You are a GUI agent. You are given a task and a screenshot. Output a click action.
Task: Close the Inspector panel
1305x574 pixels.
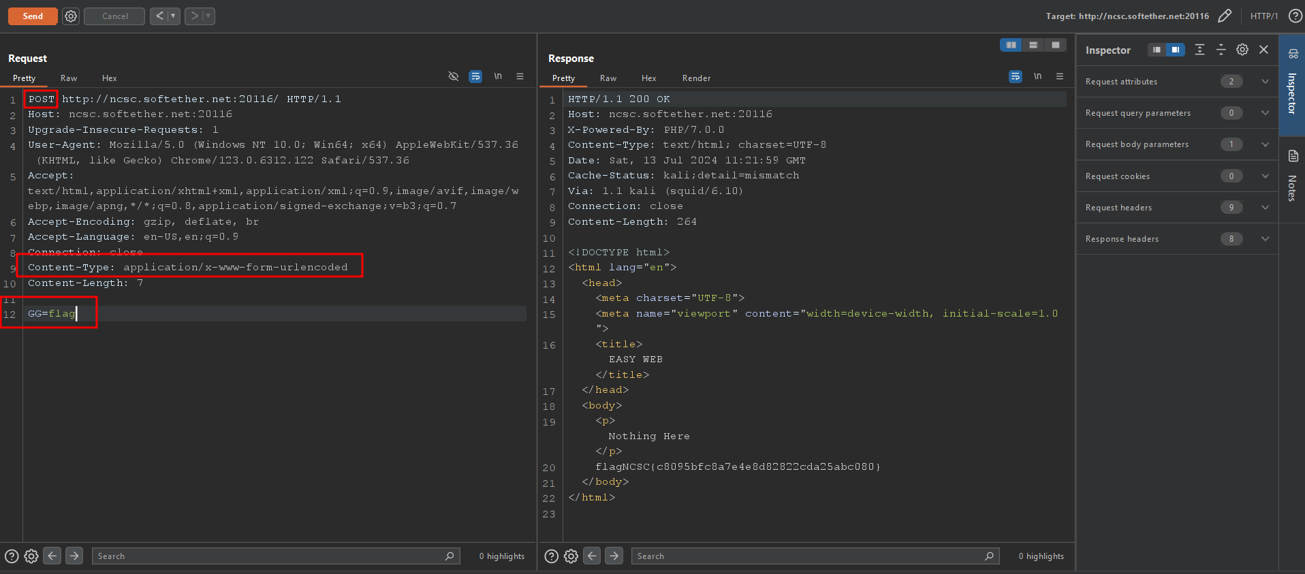pos(1263,50)
